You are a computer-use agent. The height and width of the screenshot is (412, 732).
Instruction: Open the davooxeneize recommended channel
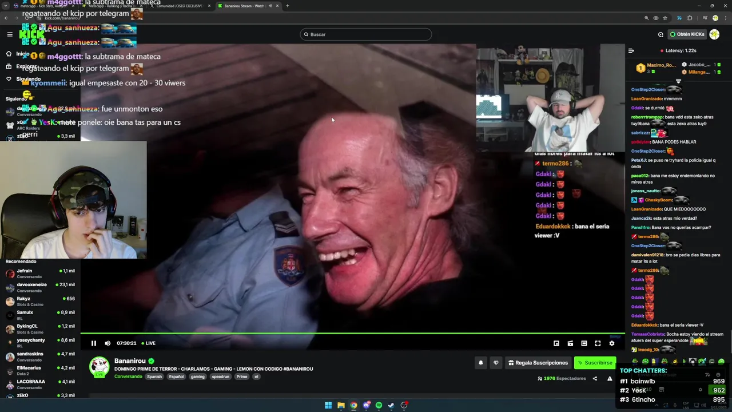click(x=40, y=287)
